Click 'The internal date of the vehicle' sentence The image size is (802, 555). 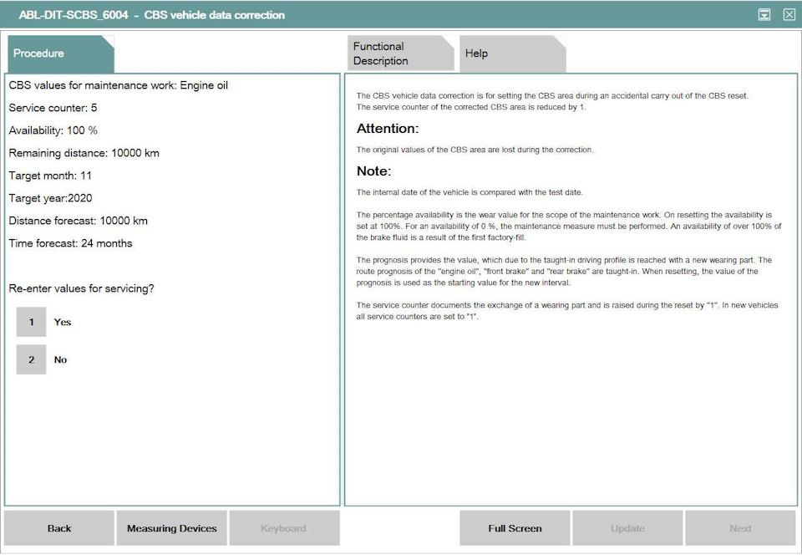(470, 192)
